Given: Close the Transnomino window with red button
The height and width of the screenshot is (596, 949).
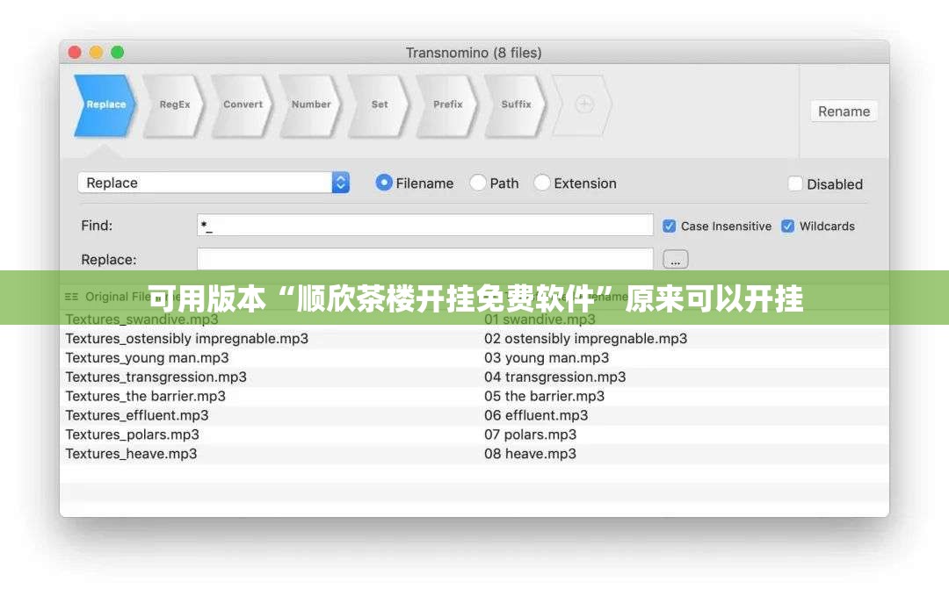Looking at the screenshot, I should click(75, 53).
